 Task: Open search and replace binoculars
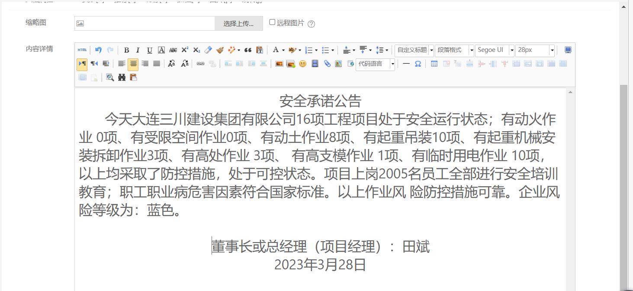(x=122, y=78)
